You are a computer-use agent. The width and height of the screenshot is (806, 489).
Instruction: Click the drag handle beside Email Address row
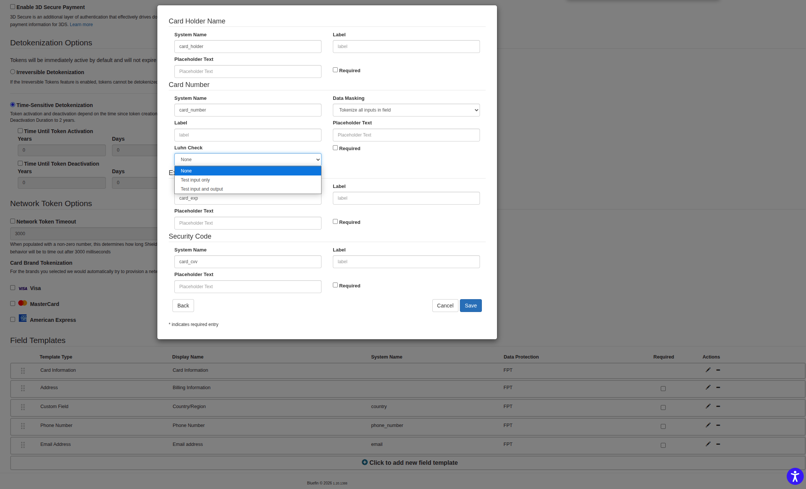point(23,445)
